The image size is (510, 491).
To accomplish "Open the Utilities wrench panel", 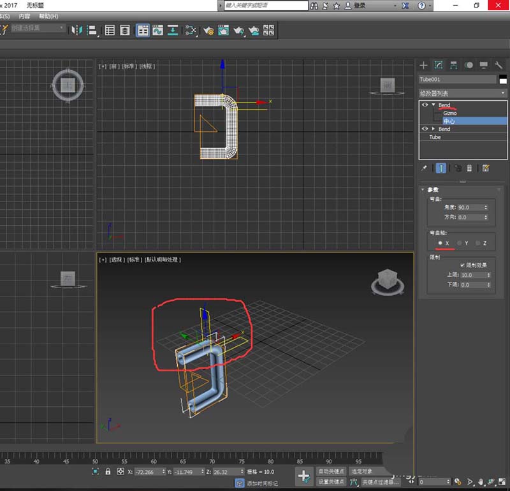I will 499,65.
